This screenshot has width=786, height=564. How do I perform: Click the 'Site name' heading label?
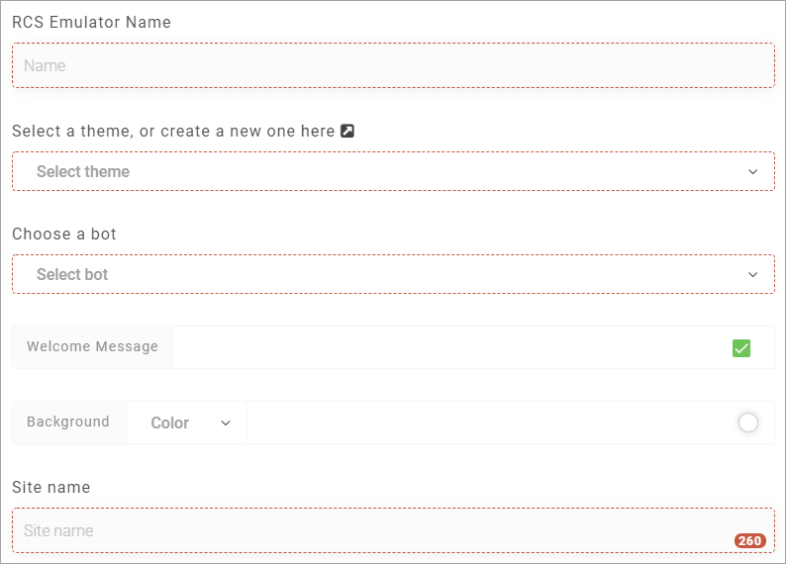click(51, 488)
